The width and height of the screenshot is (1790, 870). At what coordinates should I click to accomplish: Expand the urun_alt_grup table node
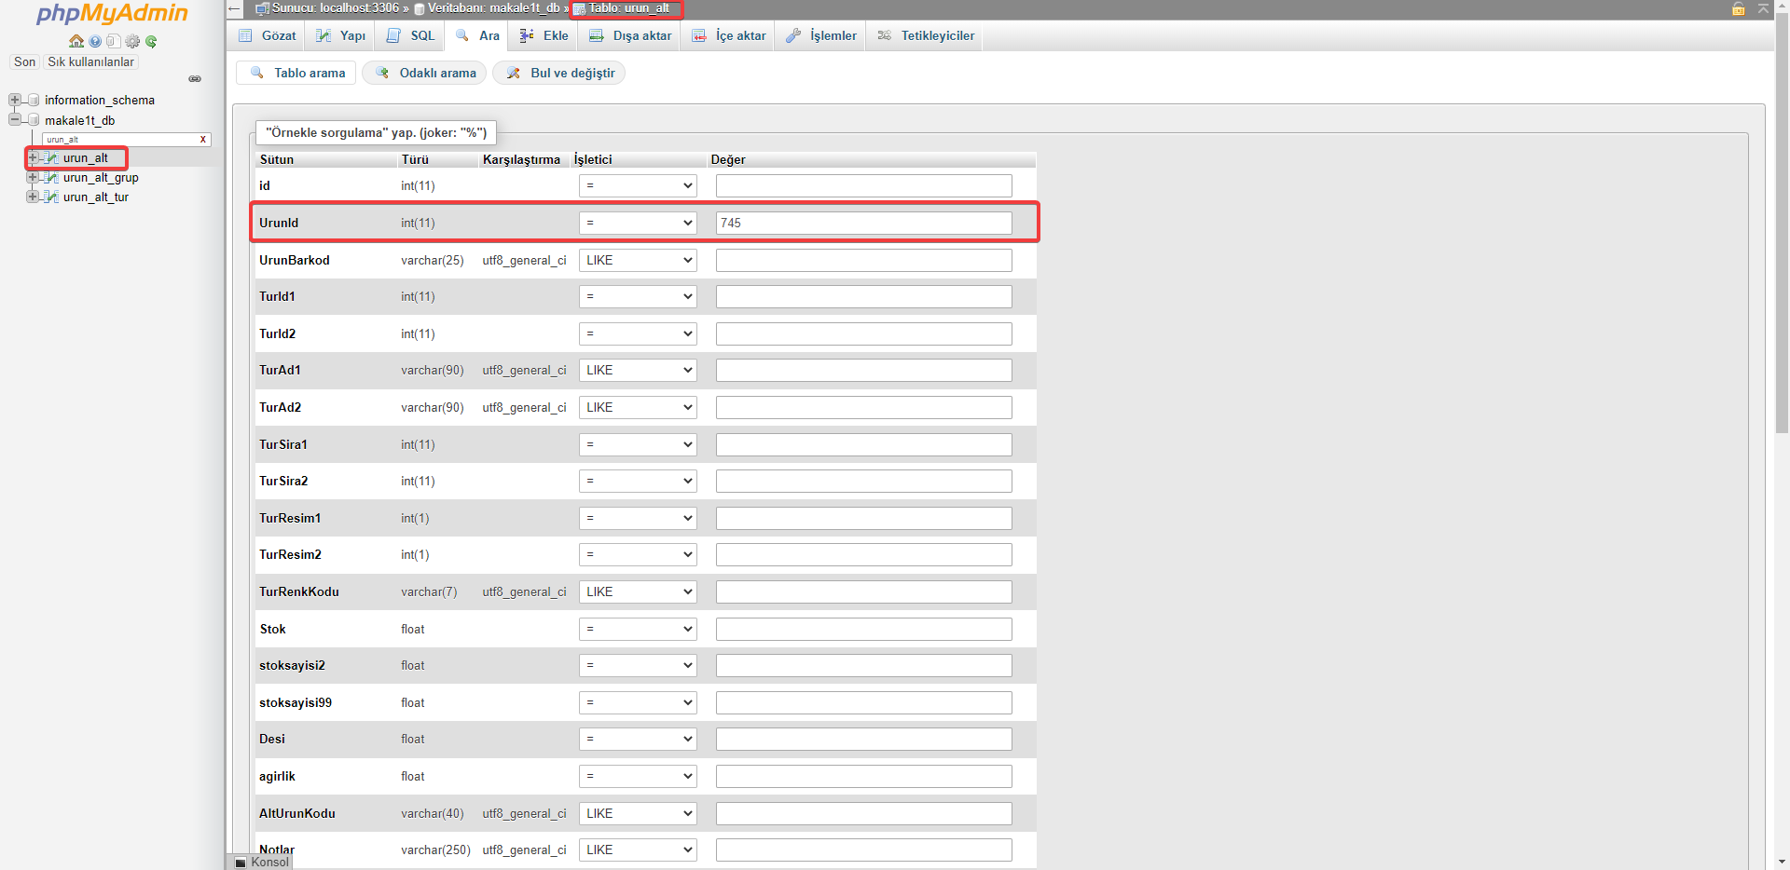pyautogui.click(x=33, y=177)
